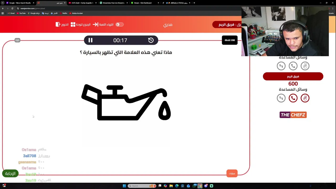This screenshot has width=336, height=189.
Task: Switch to the TikTok tab
Action: [176, 3]
